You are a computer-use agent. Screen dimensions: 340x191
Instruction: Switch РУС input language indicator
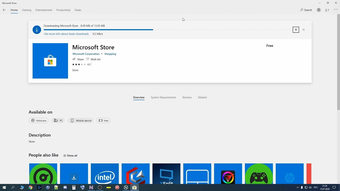click(316, 188)
